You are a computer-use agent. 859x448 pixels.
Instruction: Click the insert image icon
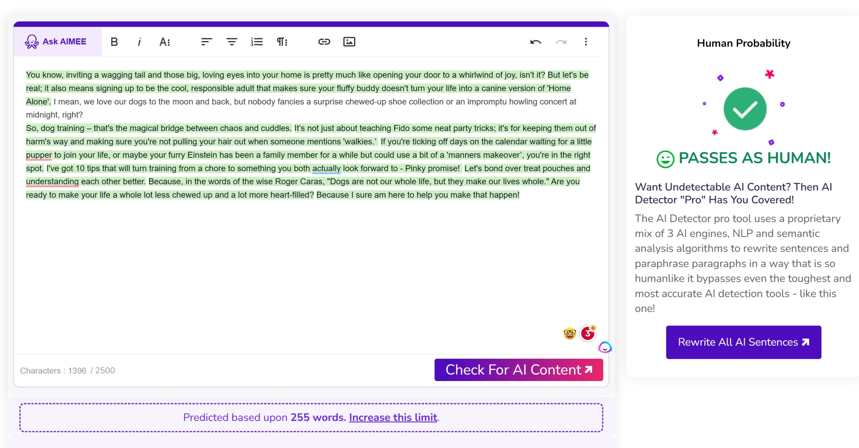(349, 42)
